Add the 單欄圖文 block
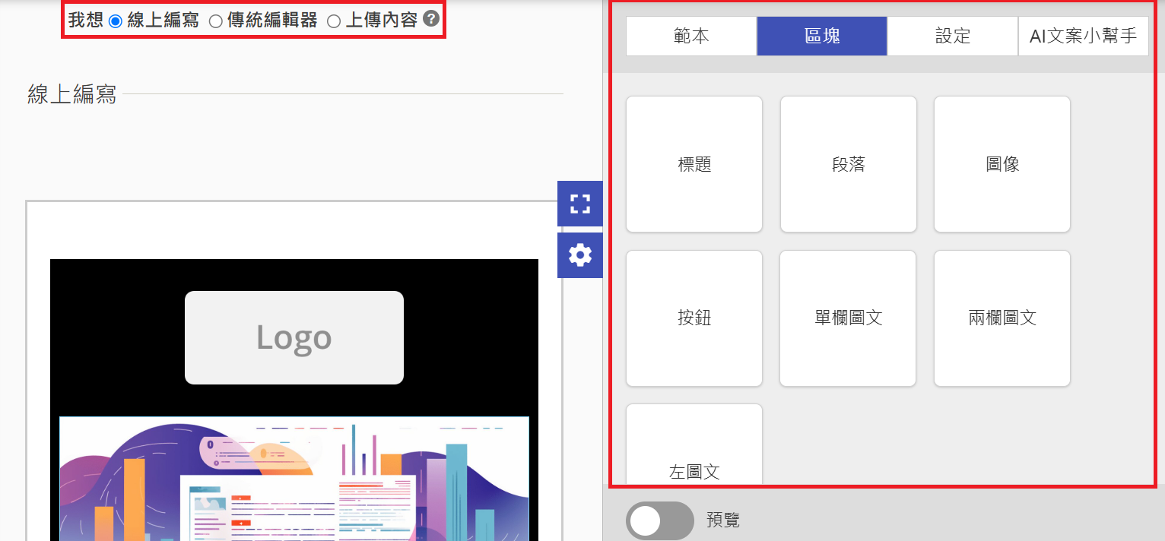Image resolution: width=1165 pixels, height=541 pixels. [849, 318]
